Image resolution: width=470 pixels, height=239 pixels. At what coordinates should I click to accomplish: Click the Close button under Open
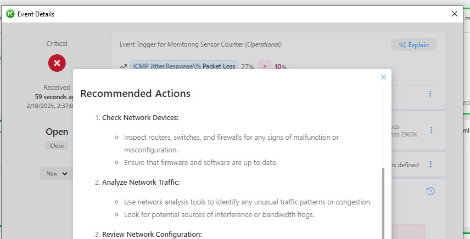pyautogui.click(x=57, y=146)
